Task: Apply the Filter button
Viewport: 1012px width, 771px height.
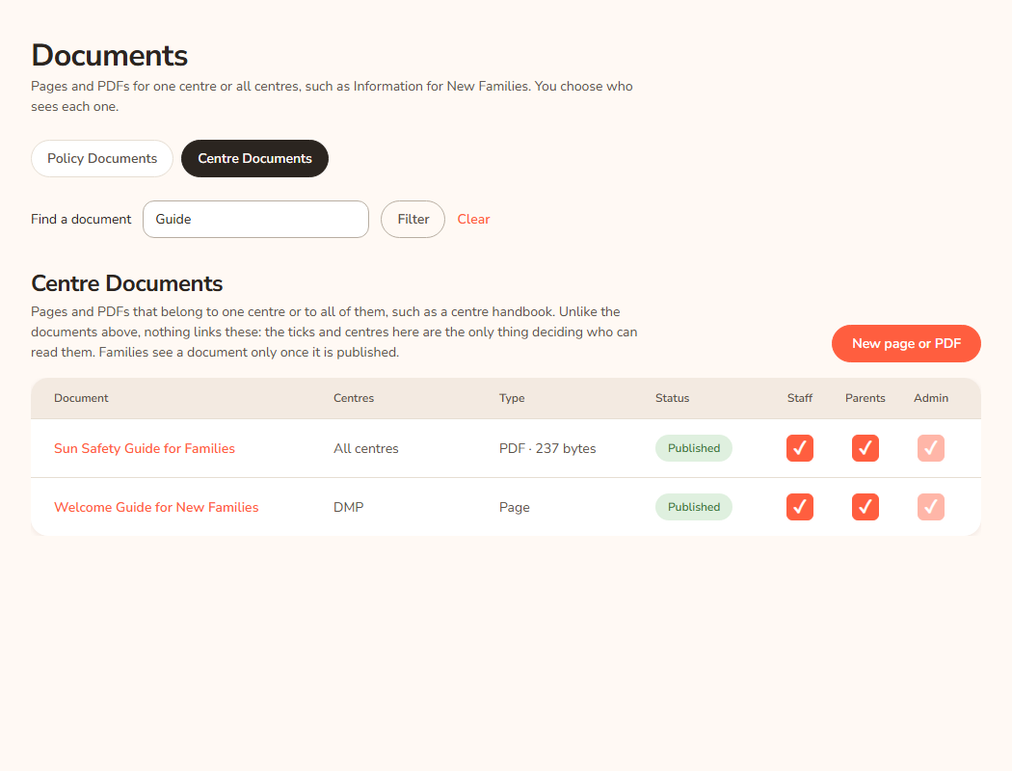Action: (x=413, y=220)
